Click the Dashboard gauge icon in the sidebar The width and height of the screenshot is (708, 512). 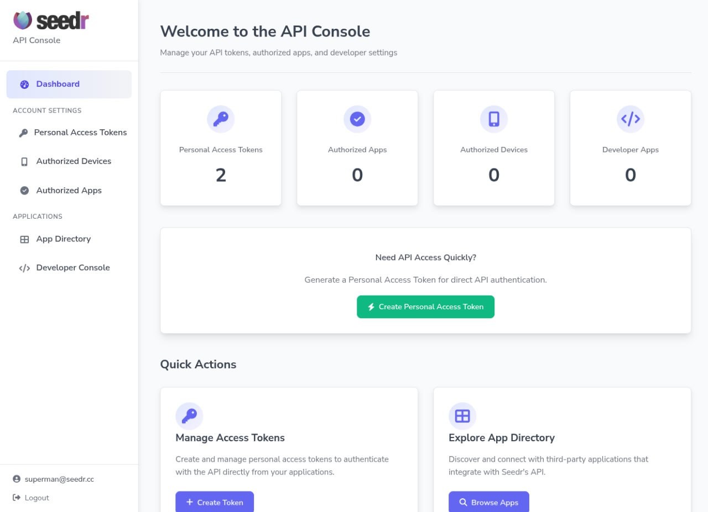pos(24,85)
